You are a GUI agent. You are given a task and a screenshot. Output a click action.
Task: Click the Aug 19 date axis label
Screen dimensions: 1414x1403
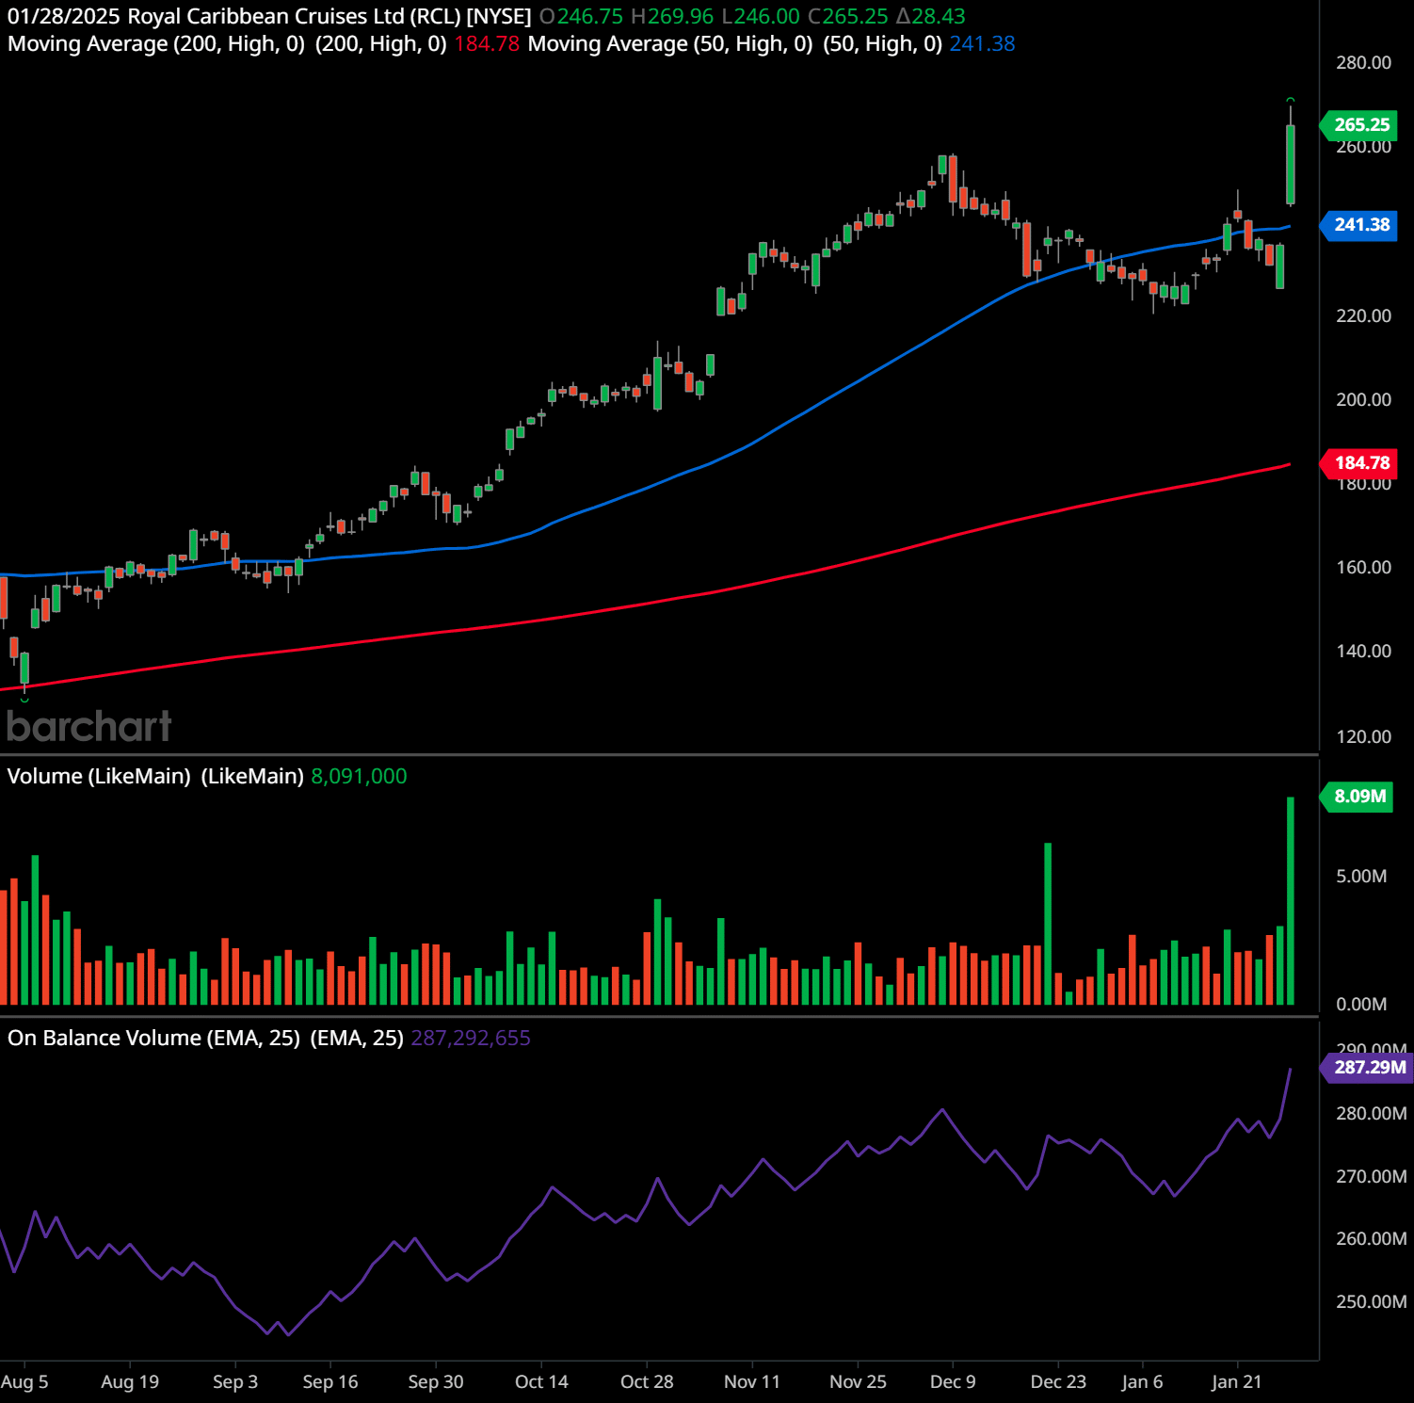tap(130, 1382)
